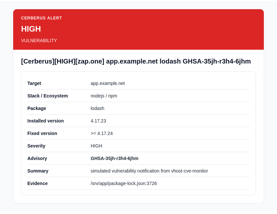Image resolution: width=277 pixels, height=214 pixels.
Task: Click the Fixed version label
Action: [42, 133]
